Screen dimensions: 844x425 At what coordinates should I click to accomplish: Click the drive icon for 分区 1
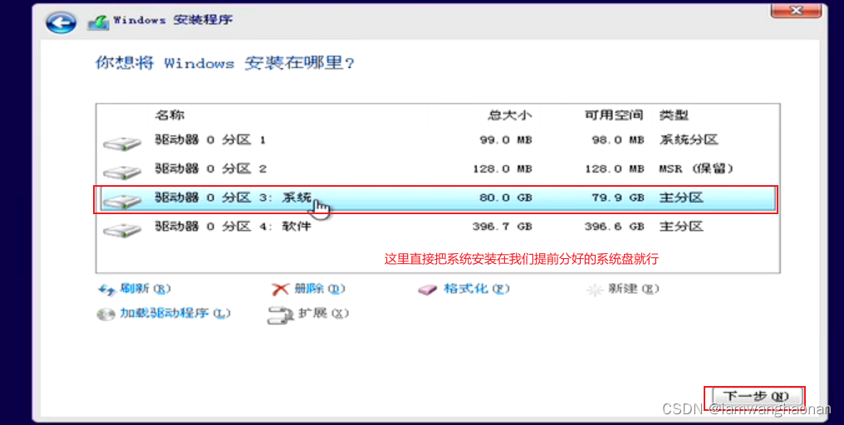click(x=122, y=143)
